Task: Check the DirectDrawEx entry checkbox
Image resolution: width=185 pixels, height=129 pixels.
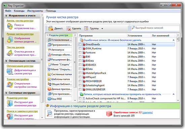Action: point(80,44)
